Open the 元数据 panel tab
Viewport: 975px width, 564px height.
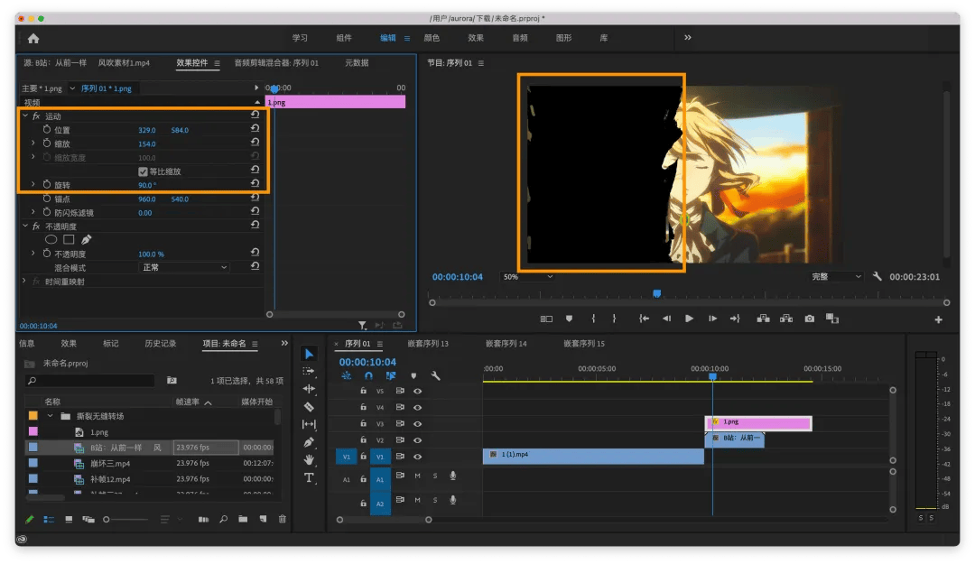click(x=357, y=63)
